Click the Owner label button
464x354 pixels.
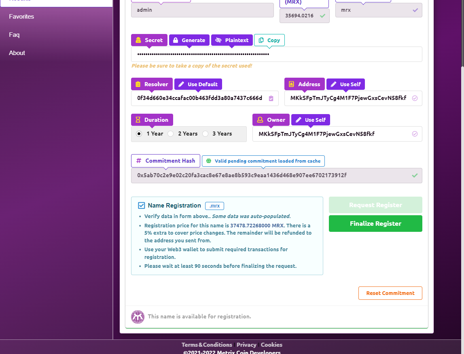click(271, 120)
